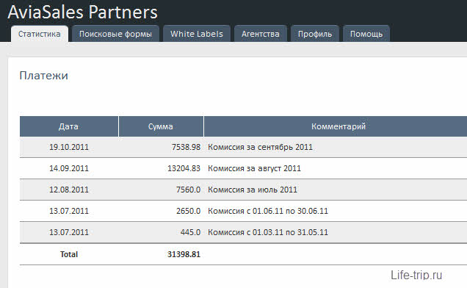Click the Комментарий column header

coord(339,126)
